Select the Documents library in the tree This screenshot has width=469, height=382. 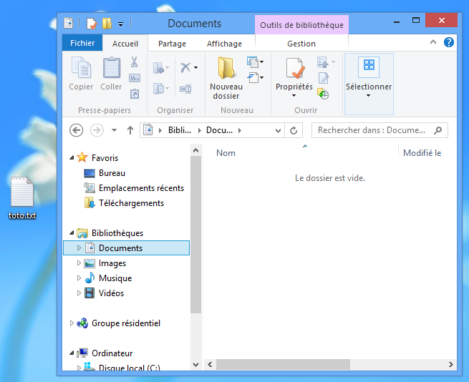tap(127, 248)
